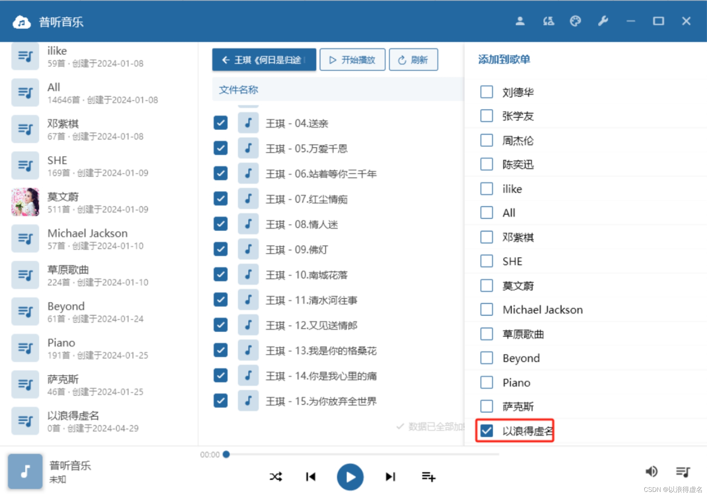Screen dimensions: 707x496
Task: Skip to the previous track
Action: [x=311, y=476]
